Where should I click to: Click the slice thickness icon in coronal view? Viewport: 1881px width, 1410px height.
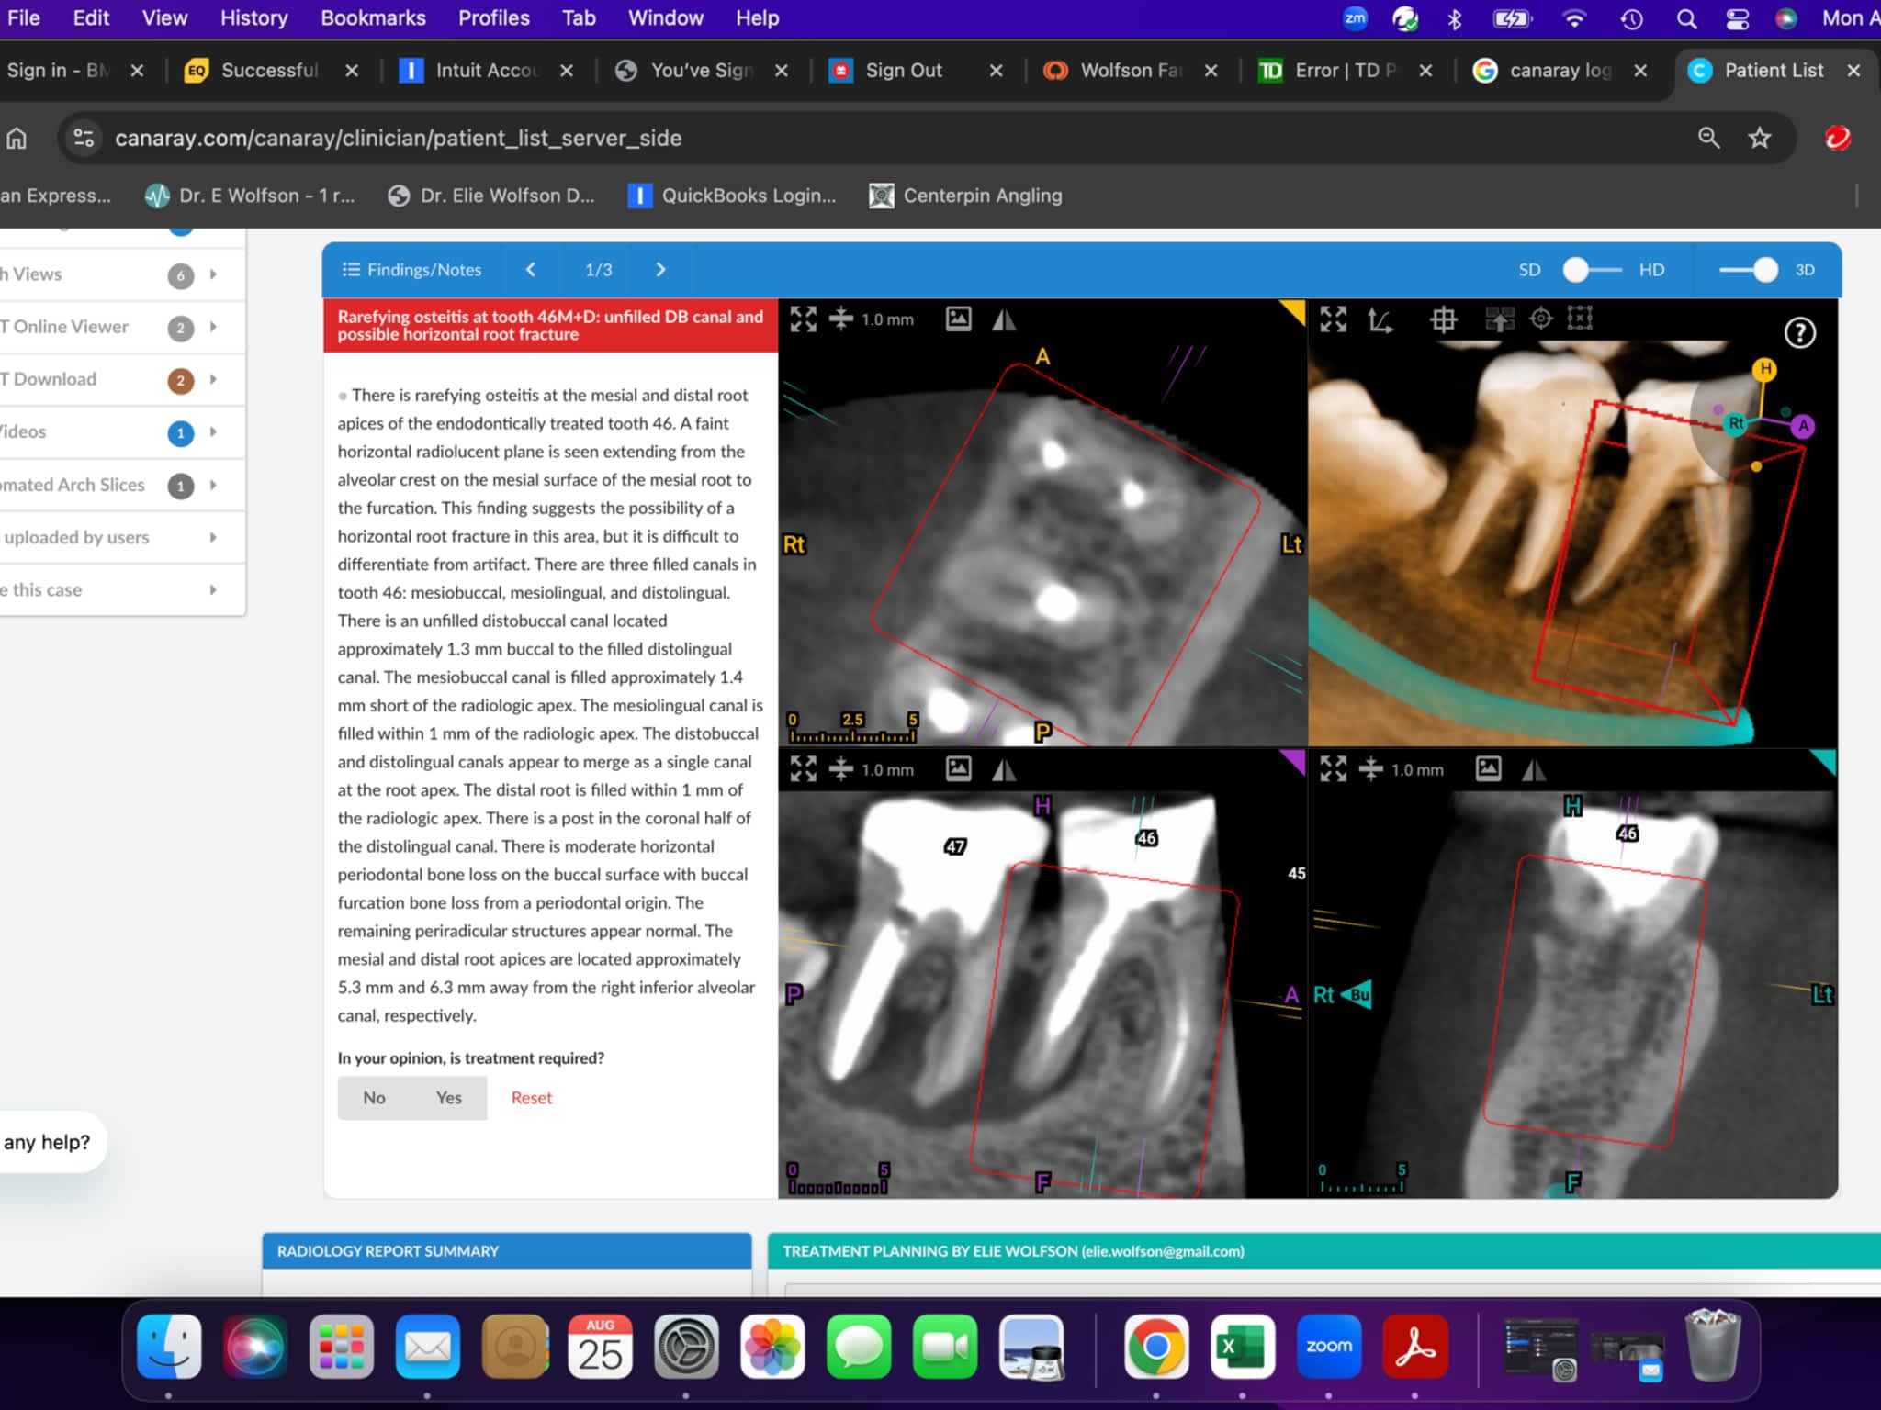pyautogui.click(x=1370, y=769)
